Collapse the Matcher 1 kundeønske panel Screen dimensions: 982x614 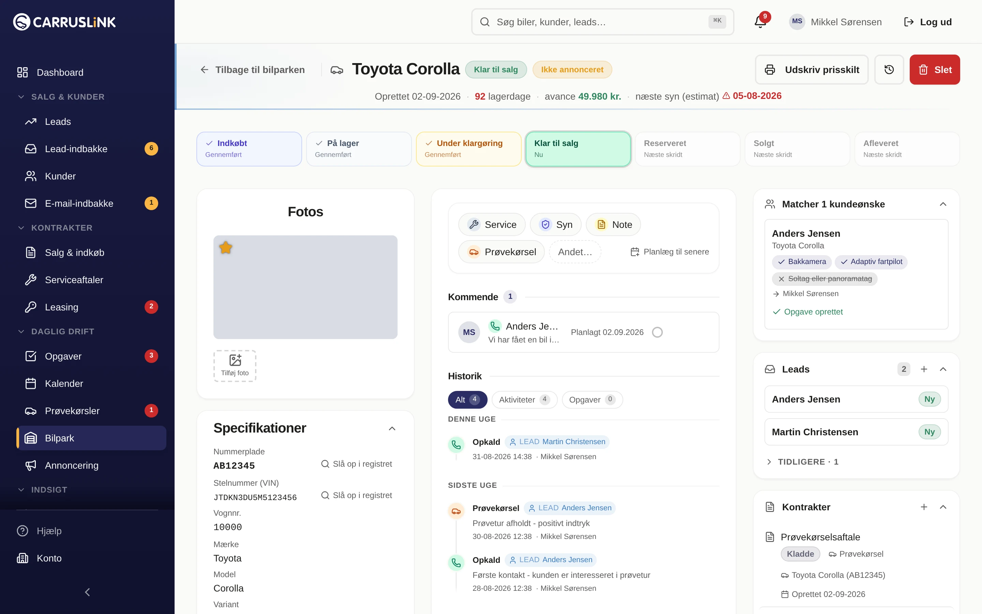click(943, 204)
